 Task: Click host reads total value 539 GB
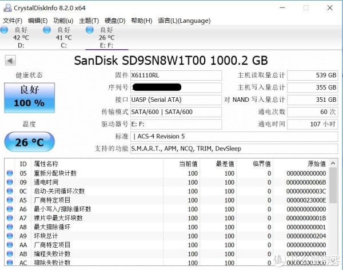pos(313,76)
